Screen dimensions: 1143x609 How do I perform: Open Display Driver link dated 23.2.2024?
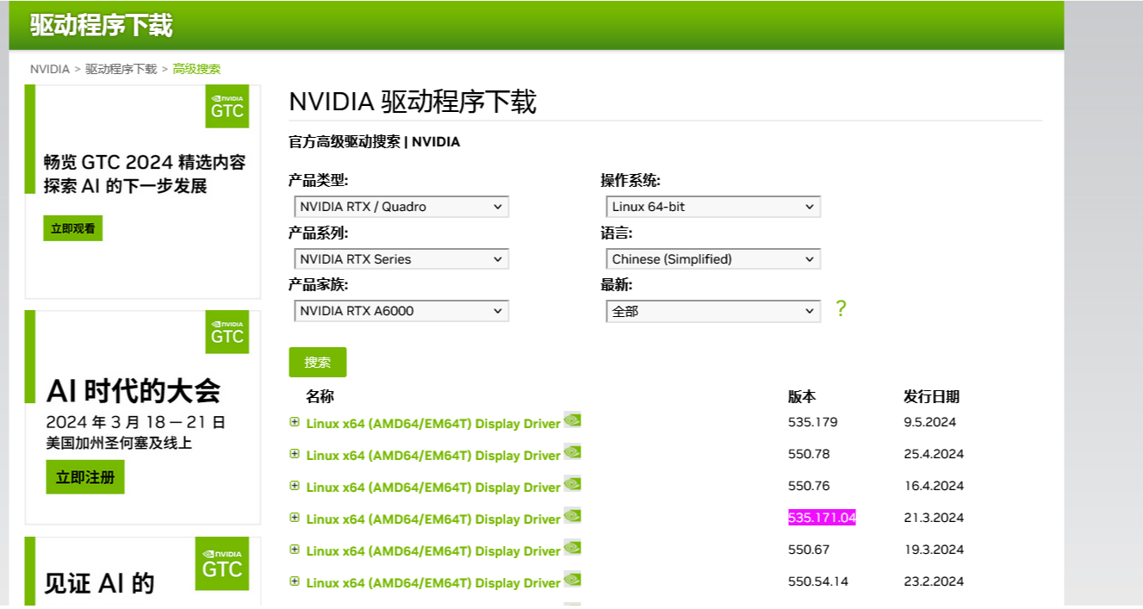click(433, 583)
